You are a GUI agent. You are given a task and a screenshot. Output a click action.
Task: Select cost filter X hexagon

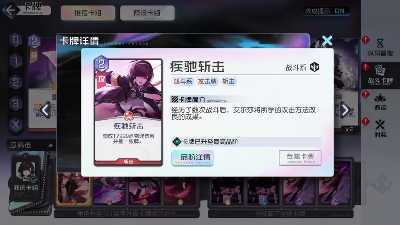(x=16, y=125)
